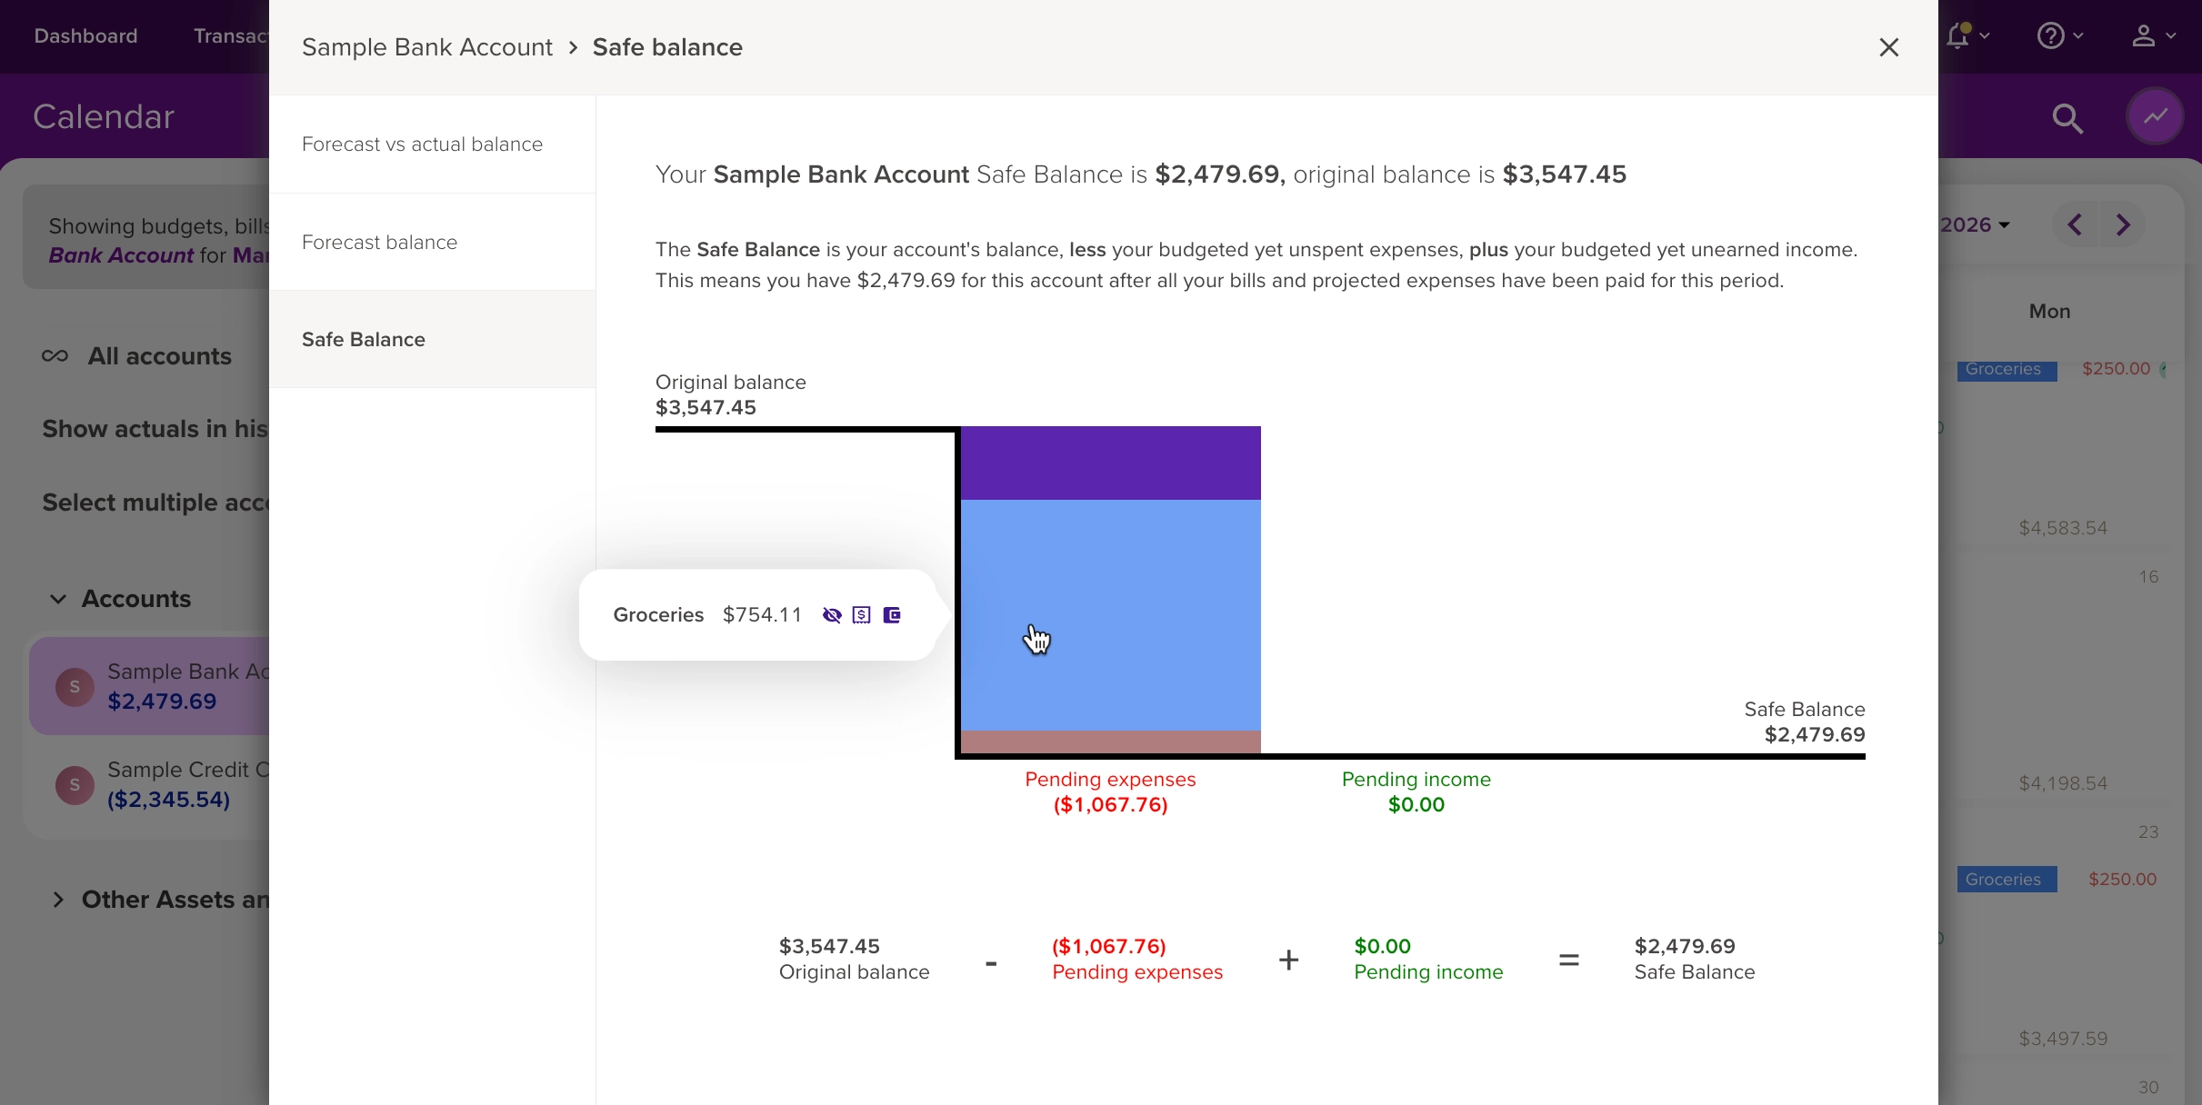This screenshot has width=2202, height=1105.
Task: Click the receipt bill icon in Groceries tooltip
Action: (862, 615)
